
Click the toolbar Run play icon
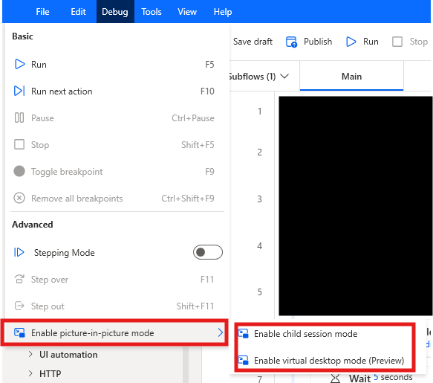[351, 42]
